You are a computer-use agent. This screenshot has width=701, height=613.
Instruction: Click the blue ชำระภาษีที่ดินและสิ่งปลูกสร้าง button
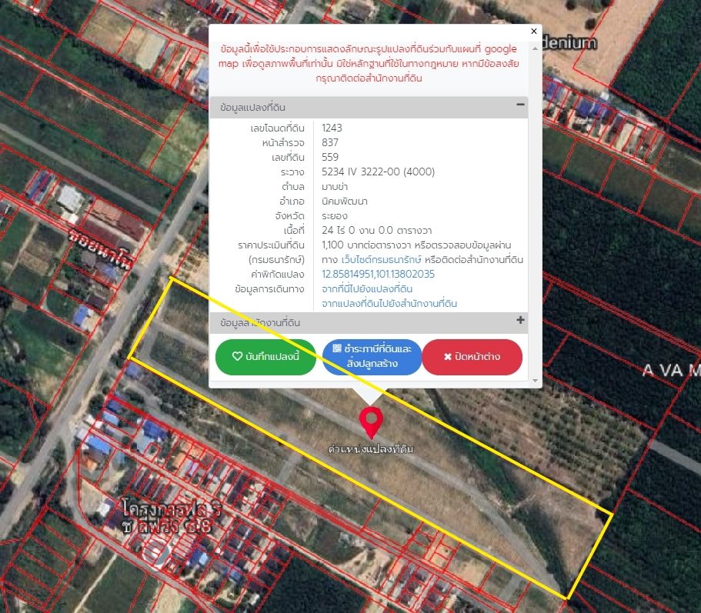coord(372,357)
